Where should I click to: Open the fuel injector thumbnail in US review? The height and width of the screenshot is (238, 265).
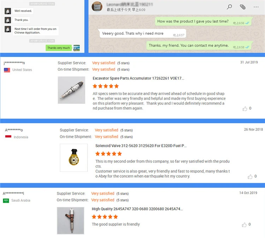coord(71,90)
